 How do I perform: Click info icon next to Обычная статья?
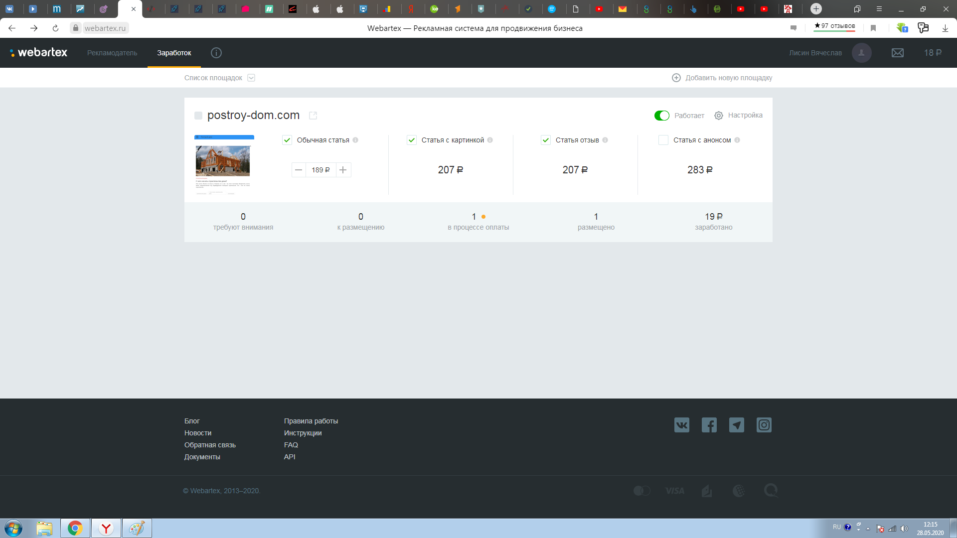point(355,140)
